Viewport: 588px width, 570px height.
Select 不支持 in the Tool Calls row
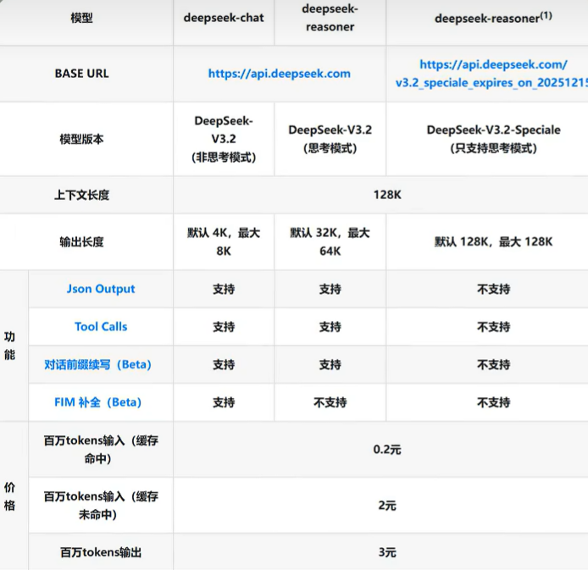pyautogui.click(x=493, y=327)
